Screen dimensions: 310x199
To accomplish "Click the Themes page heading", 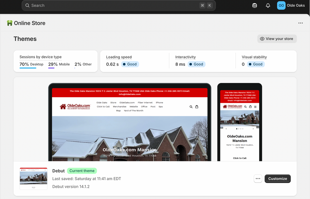I will 25,39.
